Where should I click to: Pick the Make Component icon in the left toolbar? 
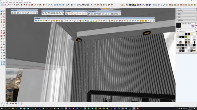pos(4,11)
